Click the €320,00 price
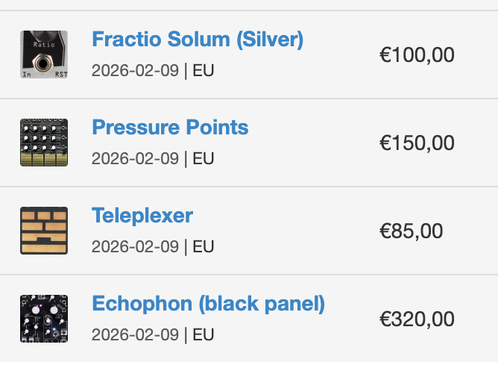This screenshot has height=368, width=498. point(417,319)
